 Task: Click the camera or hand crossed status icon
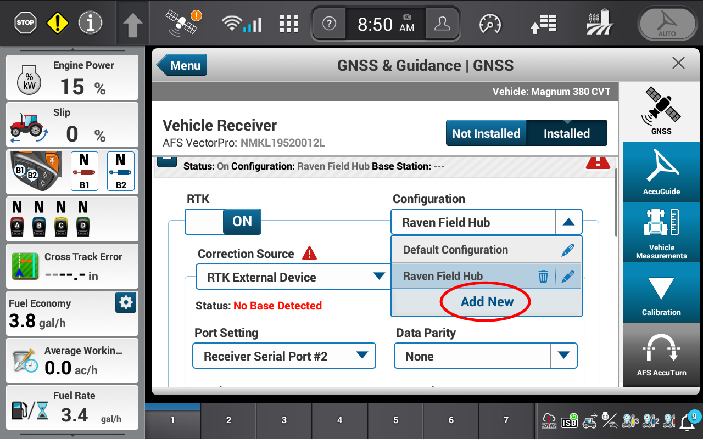[x=610, y=421]
